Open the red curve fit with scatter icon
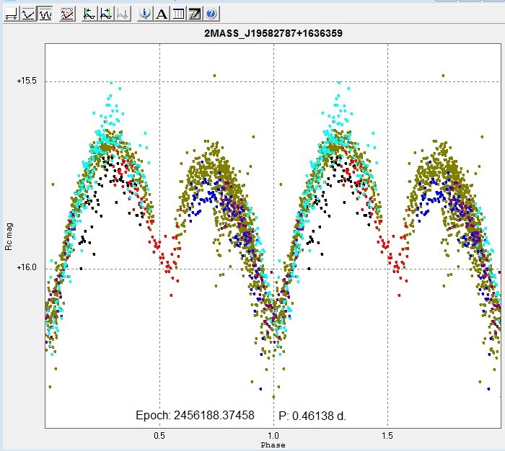 pos(67,14)
